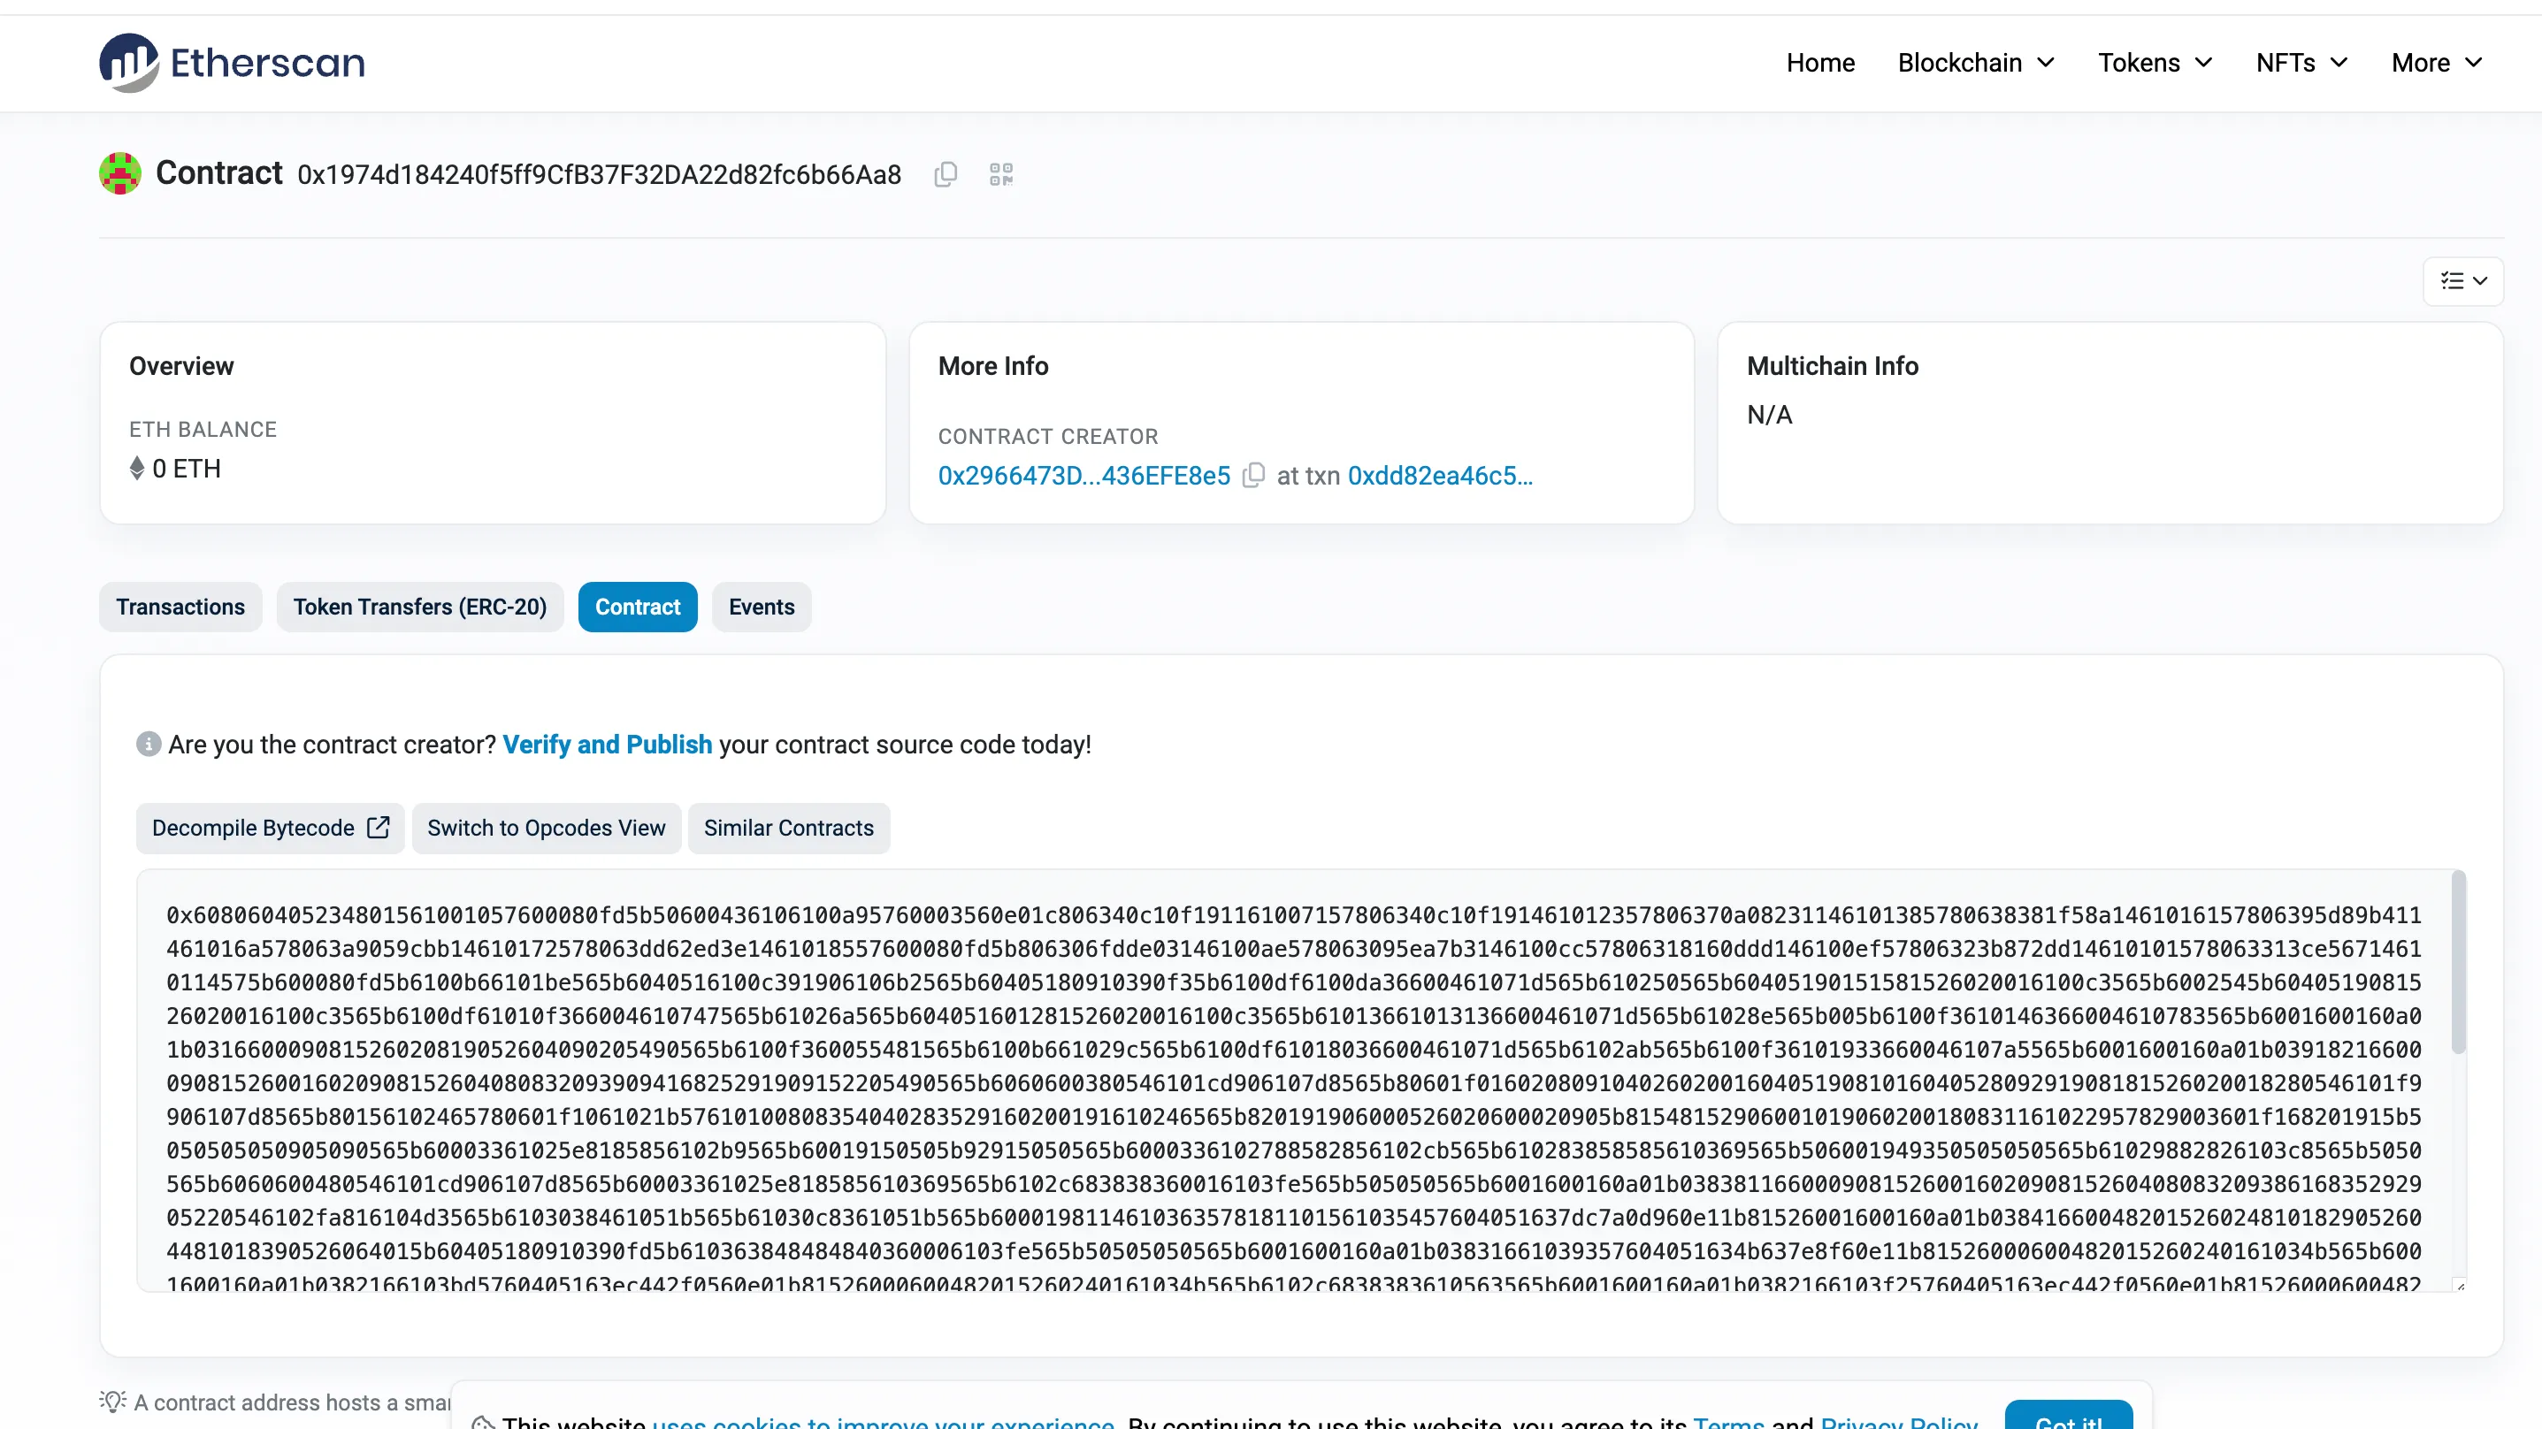Image resolution: width=2542 pixels, height=1429 pixels.
Task: Copy the contract creator address
Action: (1253, 476)
